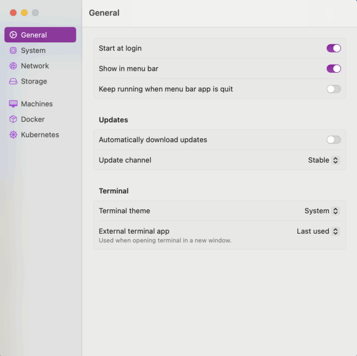Switch to the Machines section label

coord(37,104)
